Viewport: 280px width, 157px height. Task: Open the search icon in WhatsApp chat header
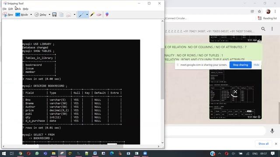[263, 29]
